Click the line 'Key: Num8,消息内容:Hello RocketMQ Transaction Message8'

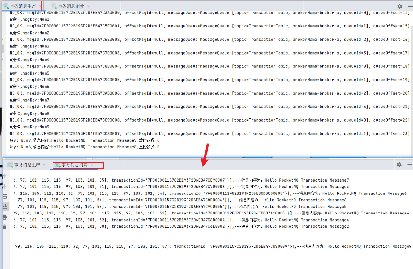(85, 147)
